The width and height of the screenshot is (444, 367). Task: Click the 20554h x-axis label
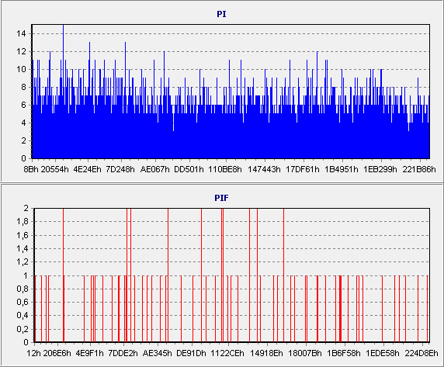click(54, 169)
